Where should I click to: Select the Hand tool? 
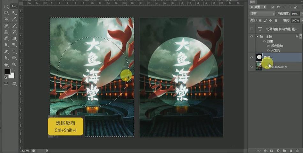pyautogui.click(x=6, y=64)
